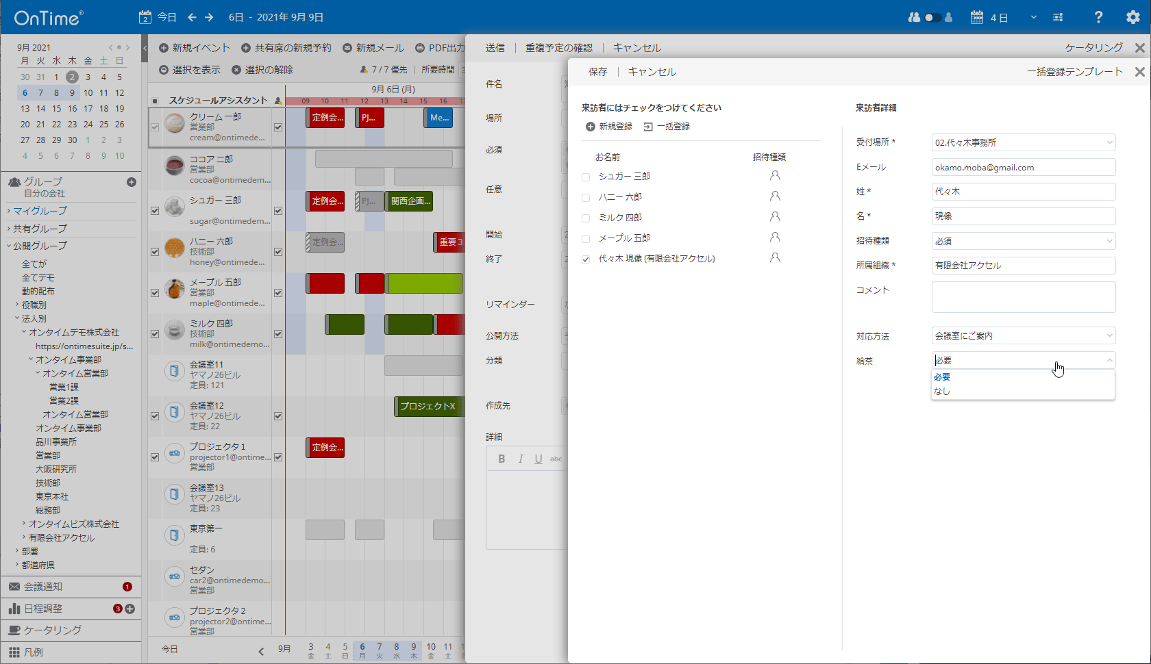This screenshot has height=664, width=1151.
Task: Save the template with 保存
Action: click(596, 71)
